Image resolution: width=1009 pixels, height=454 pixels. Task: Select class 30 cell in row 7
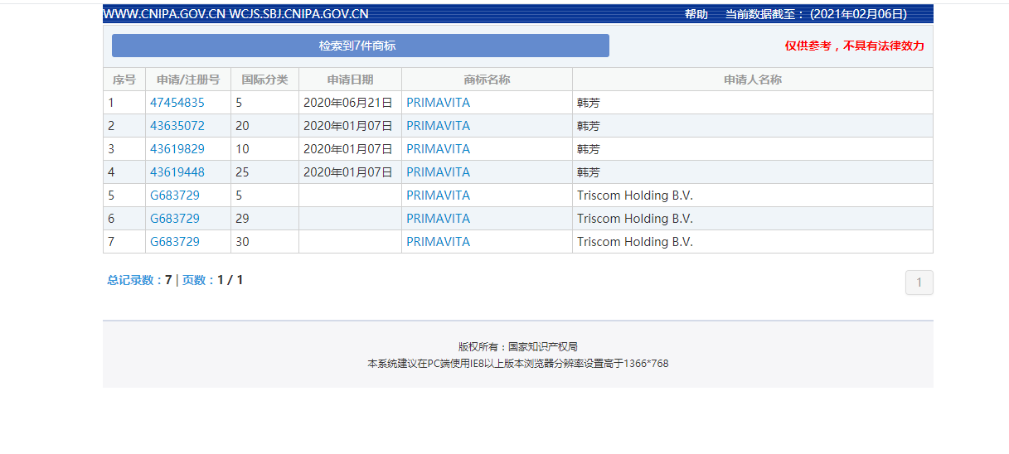264,242
